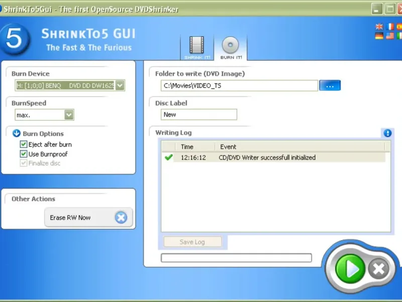Click the Writing Log heading
The image size is (402, 302).
pyautogui.click(x=173, y=133)
